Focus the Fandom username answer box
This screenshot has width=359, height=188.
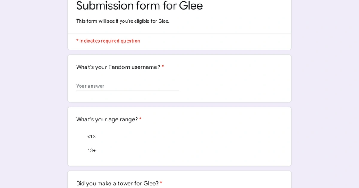pos(120,86)
